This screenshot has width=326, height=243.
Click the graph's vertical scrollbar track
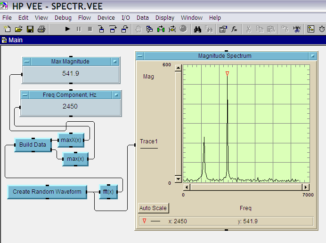tap(179, 124)
